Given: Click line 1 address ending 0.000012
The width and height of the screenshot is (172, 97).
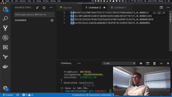Looking at the screenshot, I should coord(109,13).
